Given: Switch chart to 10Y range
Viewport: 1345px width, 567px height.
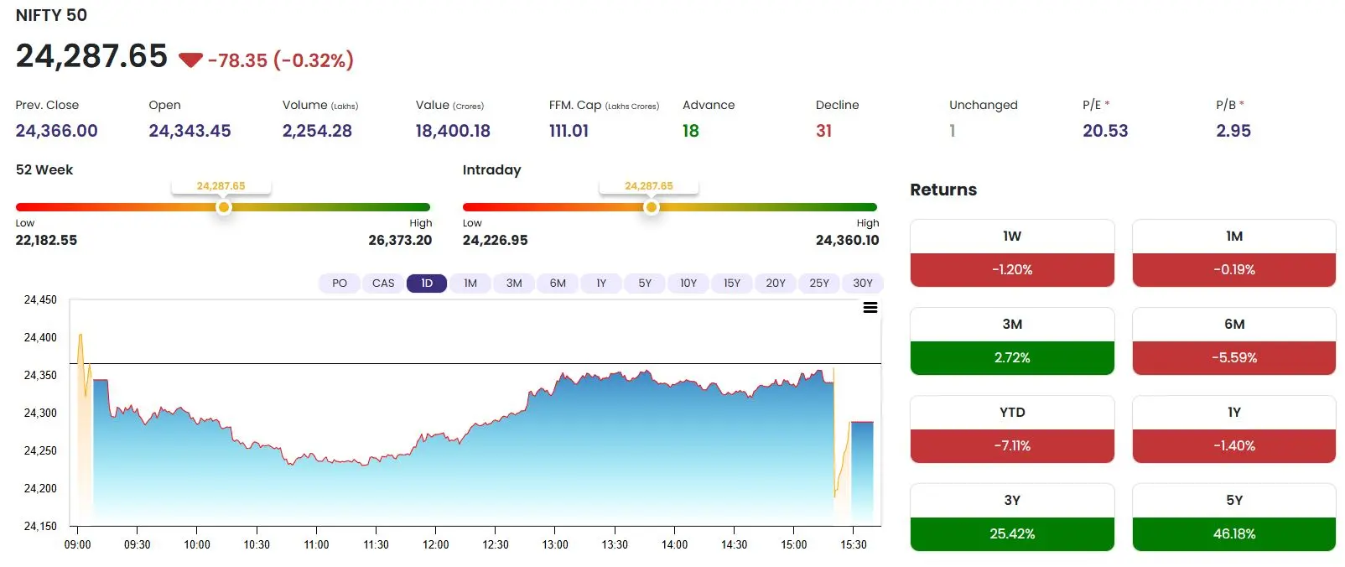Looking at the screenshot, I should click(x=688, y=283).
